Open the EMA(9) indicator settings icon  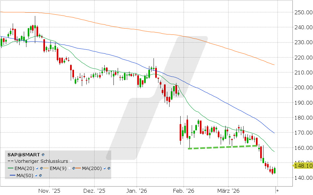(x=74, y=168)
